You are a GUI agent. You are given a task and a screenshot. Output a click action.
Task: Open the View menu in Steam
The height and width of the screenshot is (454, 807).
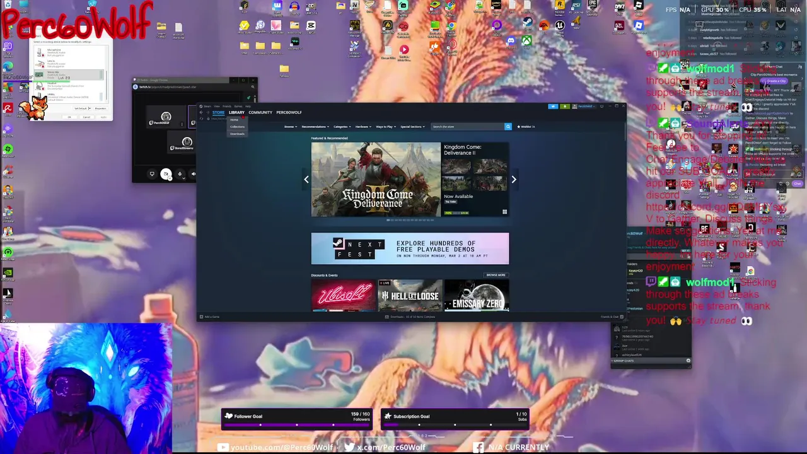217,106
